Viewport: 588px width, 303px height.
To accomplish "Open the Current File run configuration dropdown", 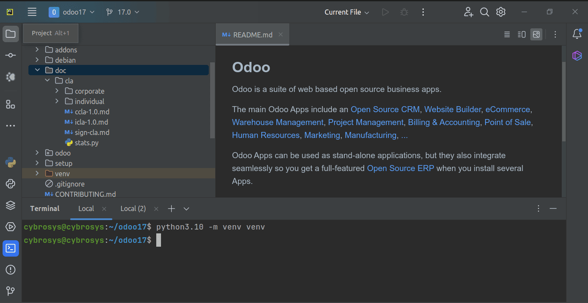I will click(347, 12).
